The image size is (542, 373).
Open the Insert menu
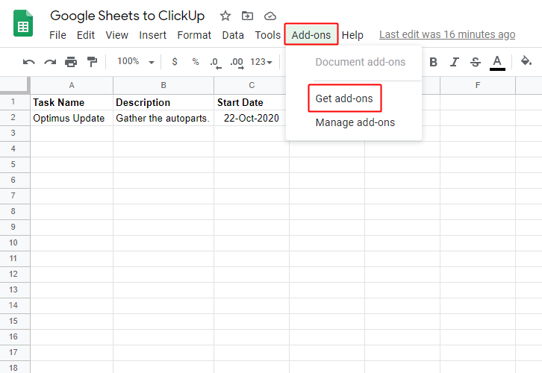[153, 35]
